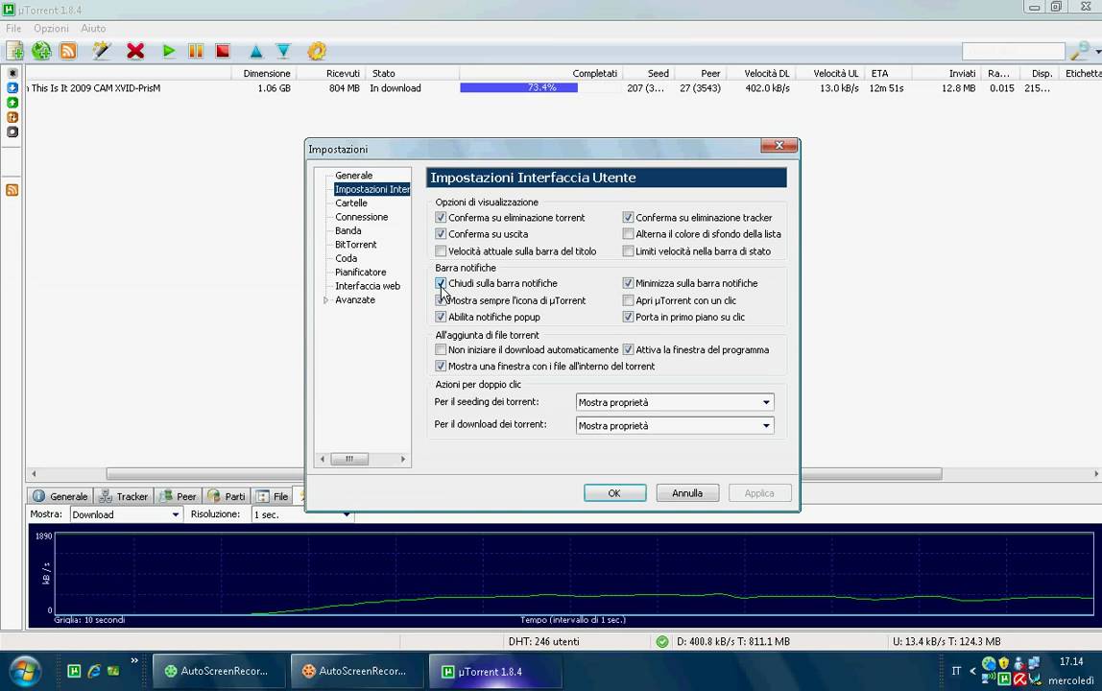Enable Apri µTorrent con un clic
The height and width of the screenshot is (691, 1102).
629,300
